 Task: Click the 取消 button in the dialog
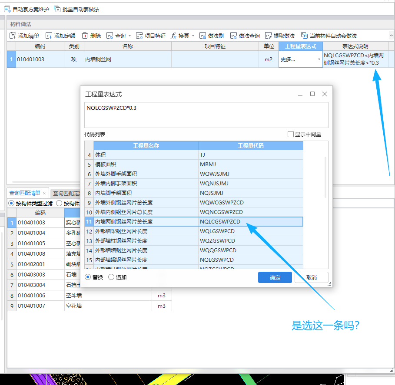pyautogui.click(x=312, y=277)
